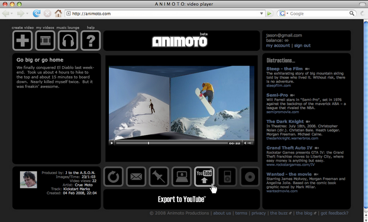Click the search magnifier in the Google box
This screenshot has width=368, height=222.
click(351, 14)
